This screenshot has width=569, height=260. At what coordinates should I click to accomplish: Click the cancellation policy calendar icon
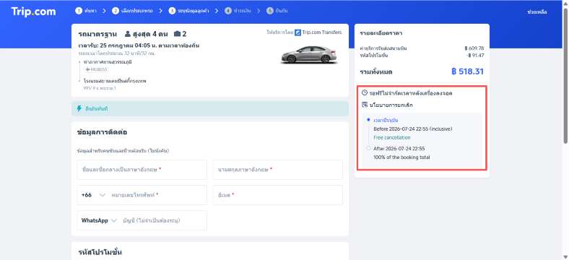(x=365, y=105)
